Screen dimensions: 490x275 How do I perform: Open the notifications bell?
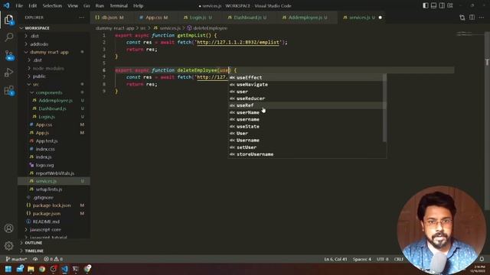tap(482, 259)
